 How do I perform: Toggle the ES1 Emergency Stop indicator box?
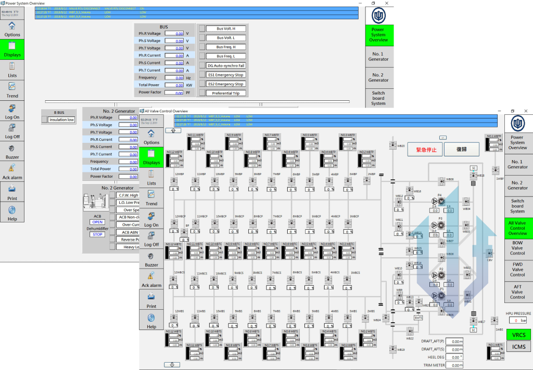[202, 75]
